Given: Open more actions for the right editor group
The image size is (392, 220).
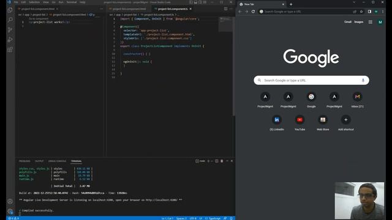Looking at the screenshot, I should [x=231, y=9].
